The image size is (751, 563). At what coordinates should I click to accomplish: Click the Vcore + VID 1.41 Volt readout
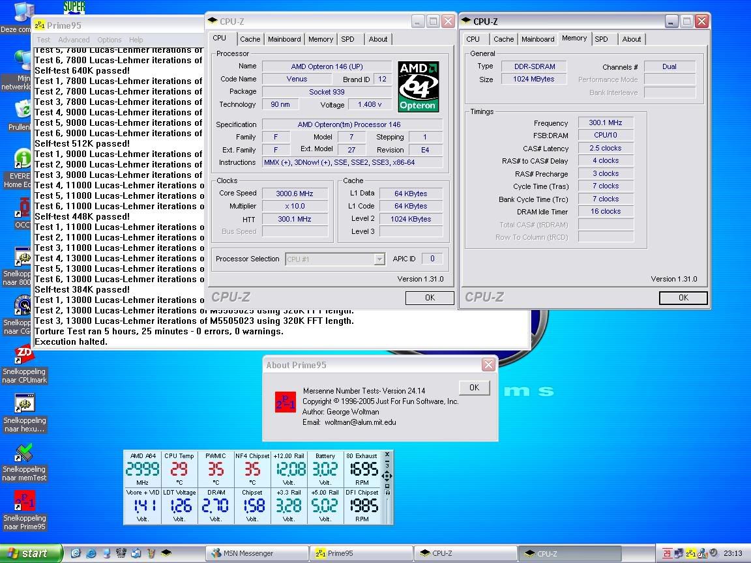pyautogui.click(x=143, y=506)
